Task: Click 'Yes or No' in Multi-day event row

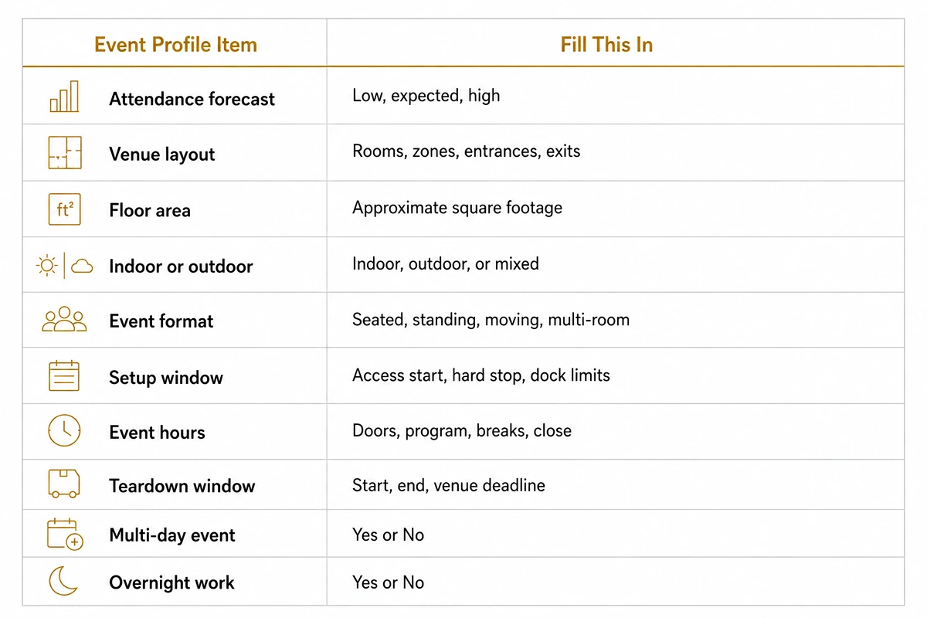Action: tap(388, 535)
